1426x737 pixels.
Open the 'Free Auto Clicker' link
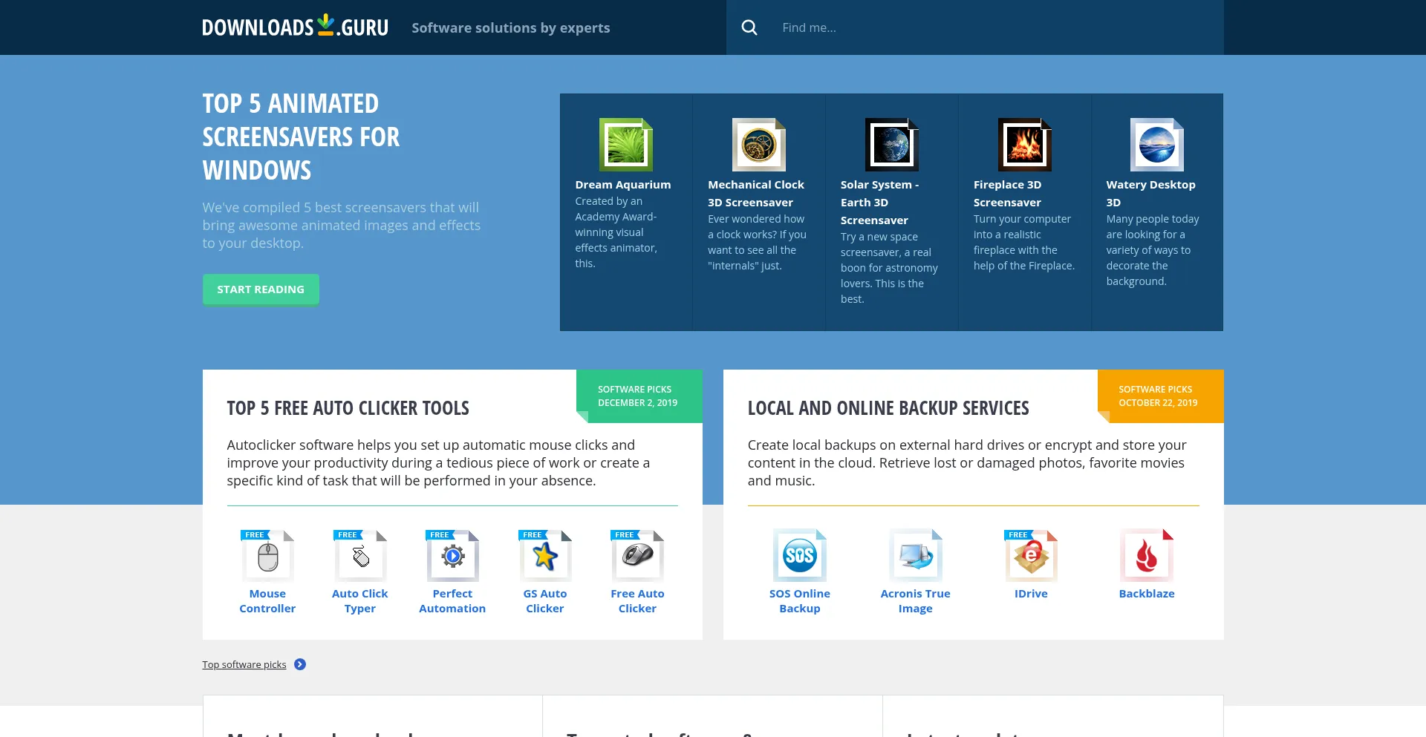(x=637, y=601)
